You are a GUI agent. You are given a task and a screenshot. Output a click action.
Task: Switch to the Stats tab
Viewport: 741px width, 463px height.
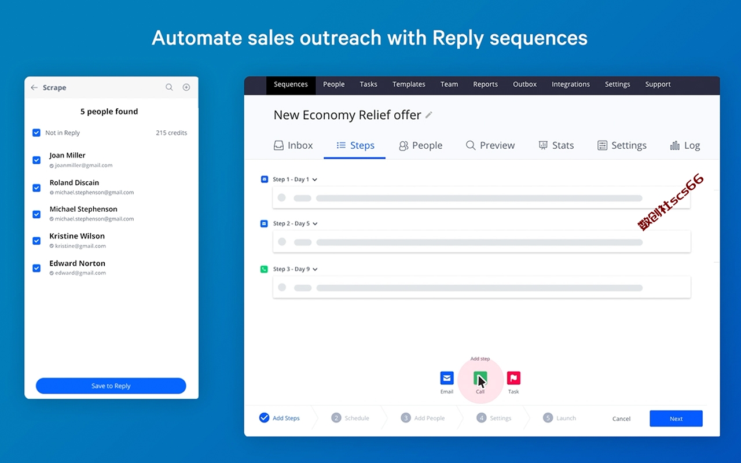coord(556,145)
